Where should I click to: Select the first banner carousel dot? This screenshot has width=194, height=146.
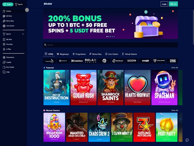(x=107, y=37)
